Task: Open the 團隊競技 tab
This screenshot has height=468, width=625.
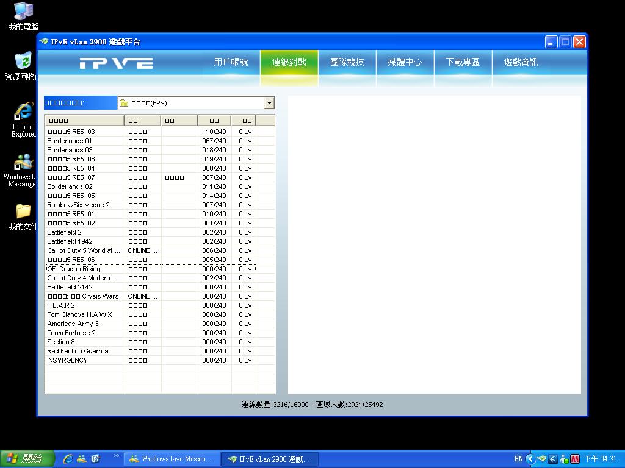Action: (x=347, y=62)
